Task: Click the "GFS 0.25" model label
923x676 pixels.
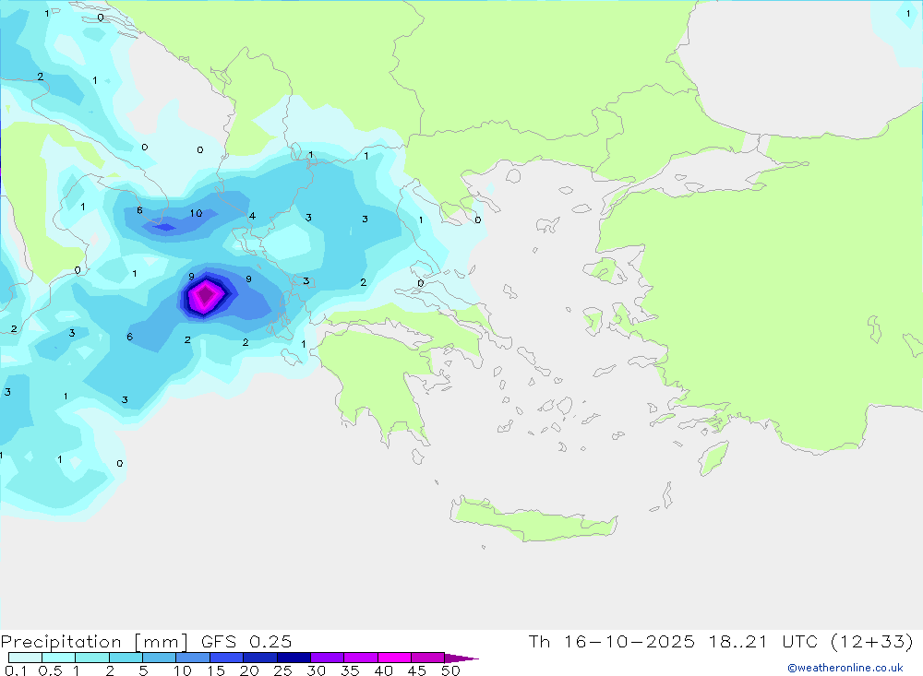Action: (246, 641)
